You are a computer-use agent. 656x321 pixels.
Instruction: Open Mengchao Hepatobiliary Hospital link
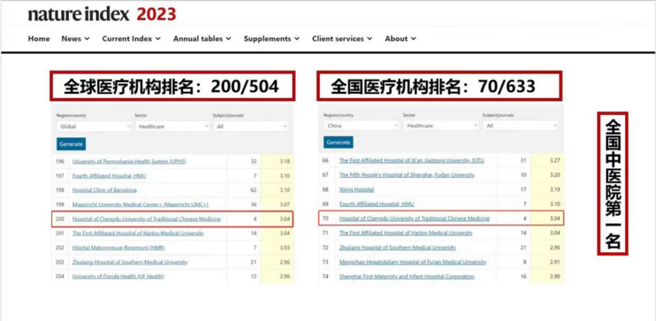[413, 262]
